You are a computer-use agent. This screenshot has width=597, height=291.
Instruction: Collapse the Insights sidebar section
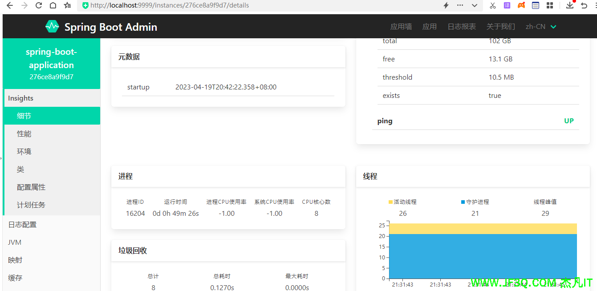[x=21, y=98]
